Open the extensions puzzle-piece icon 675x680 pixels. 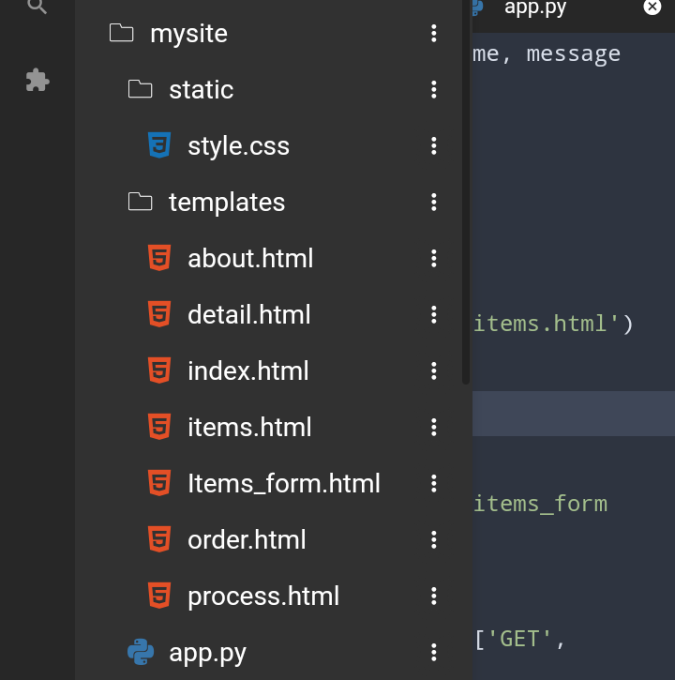point(37,81)
